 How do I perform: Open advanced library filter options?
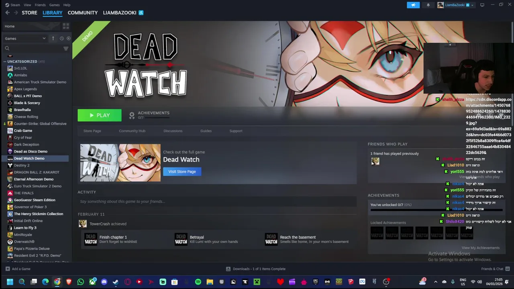[x=66, y=49]
